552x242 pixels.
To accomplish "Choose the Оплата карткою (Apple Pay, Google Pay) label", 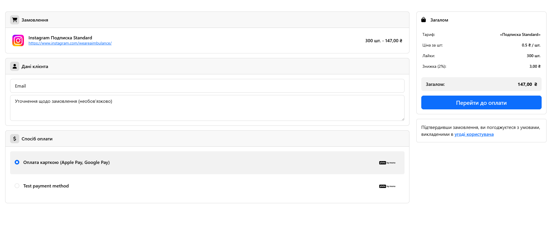I will (x=67, y=162).
